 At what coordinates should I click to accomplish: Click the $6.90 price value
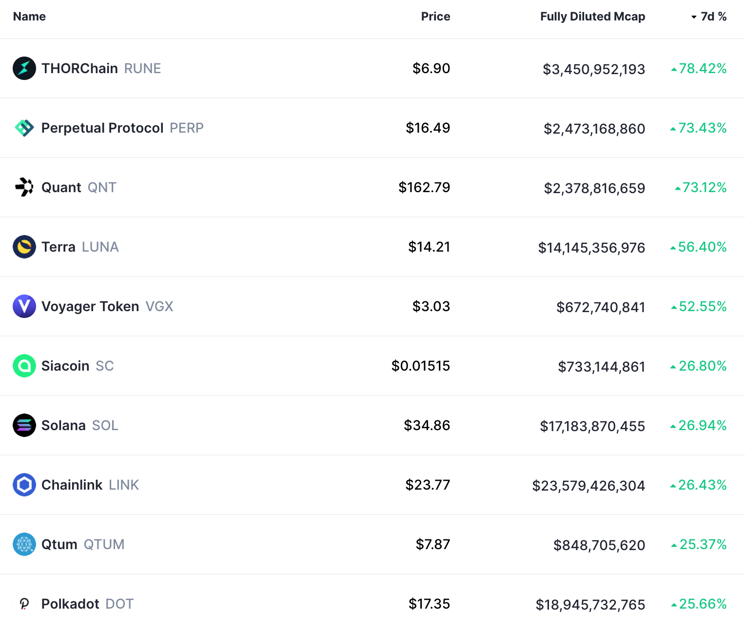click(431, 68)
